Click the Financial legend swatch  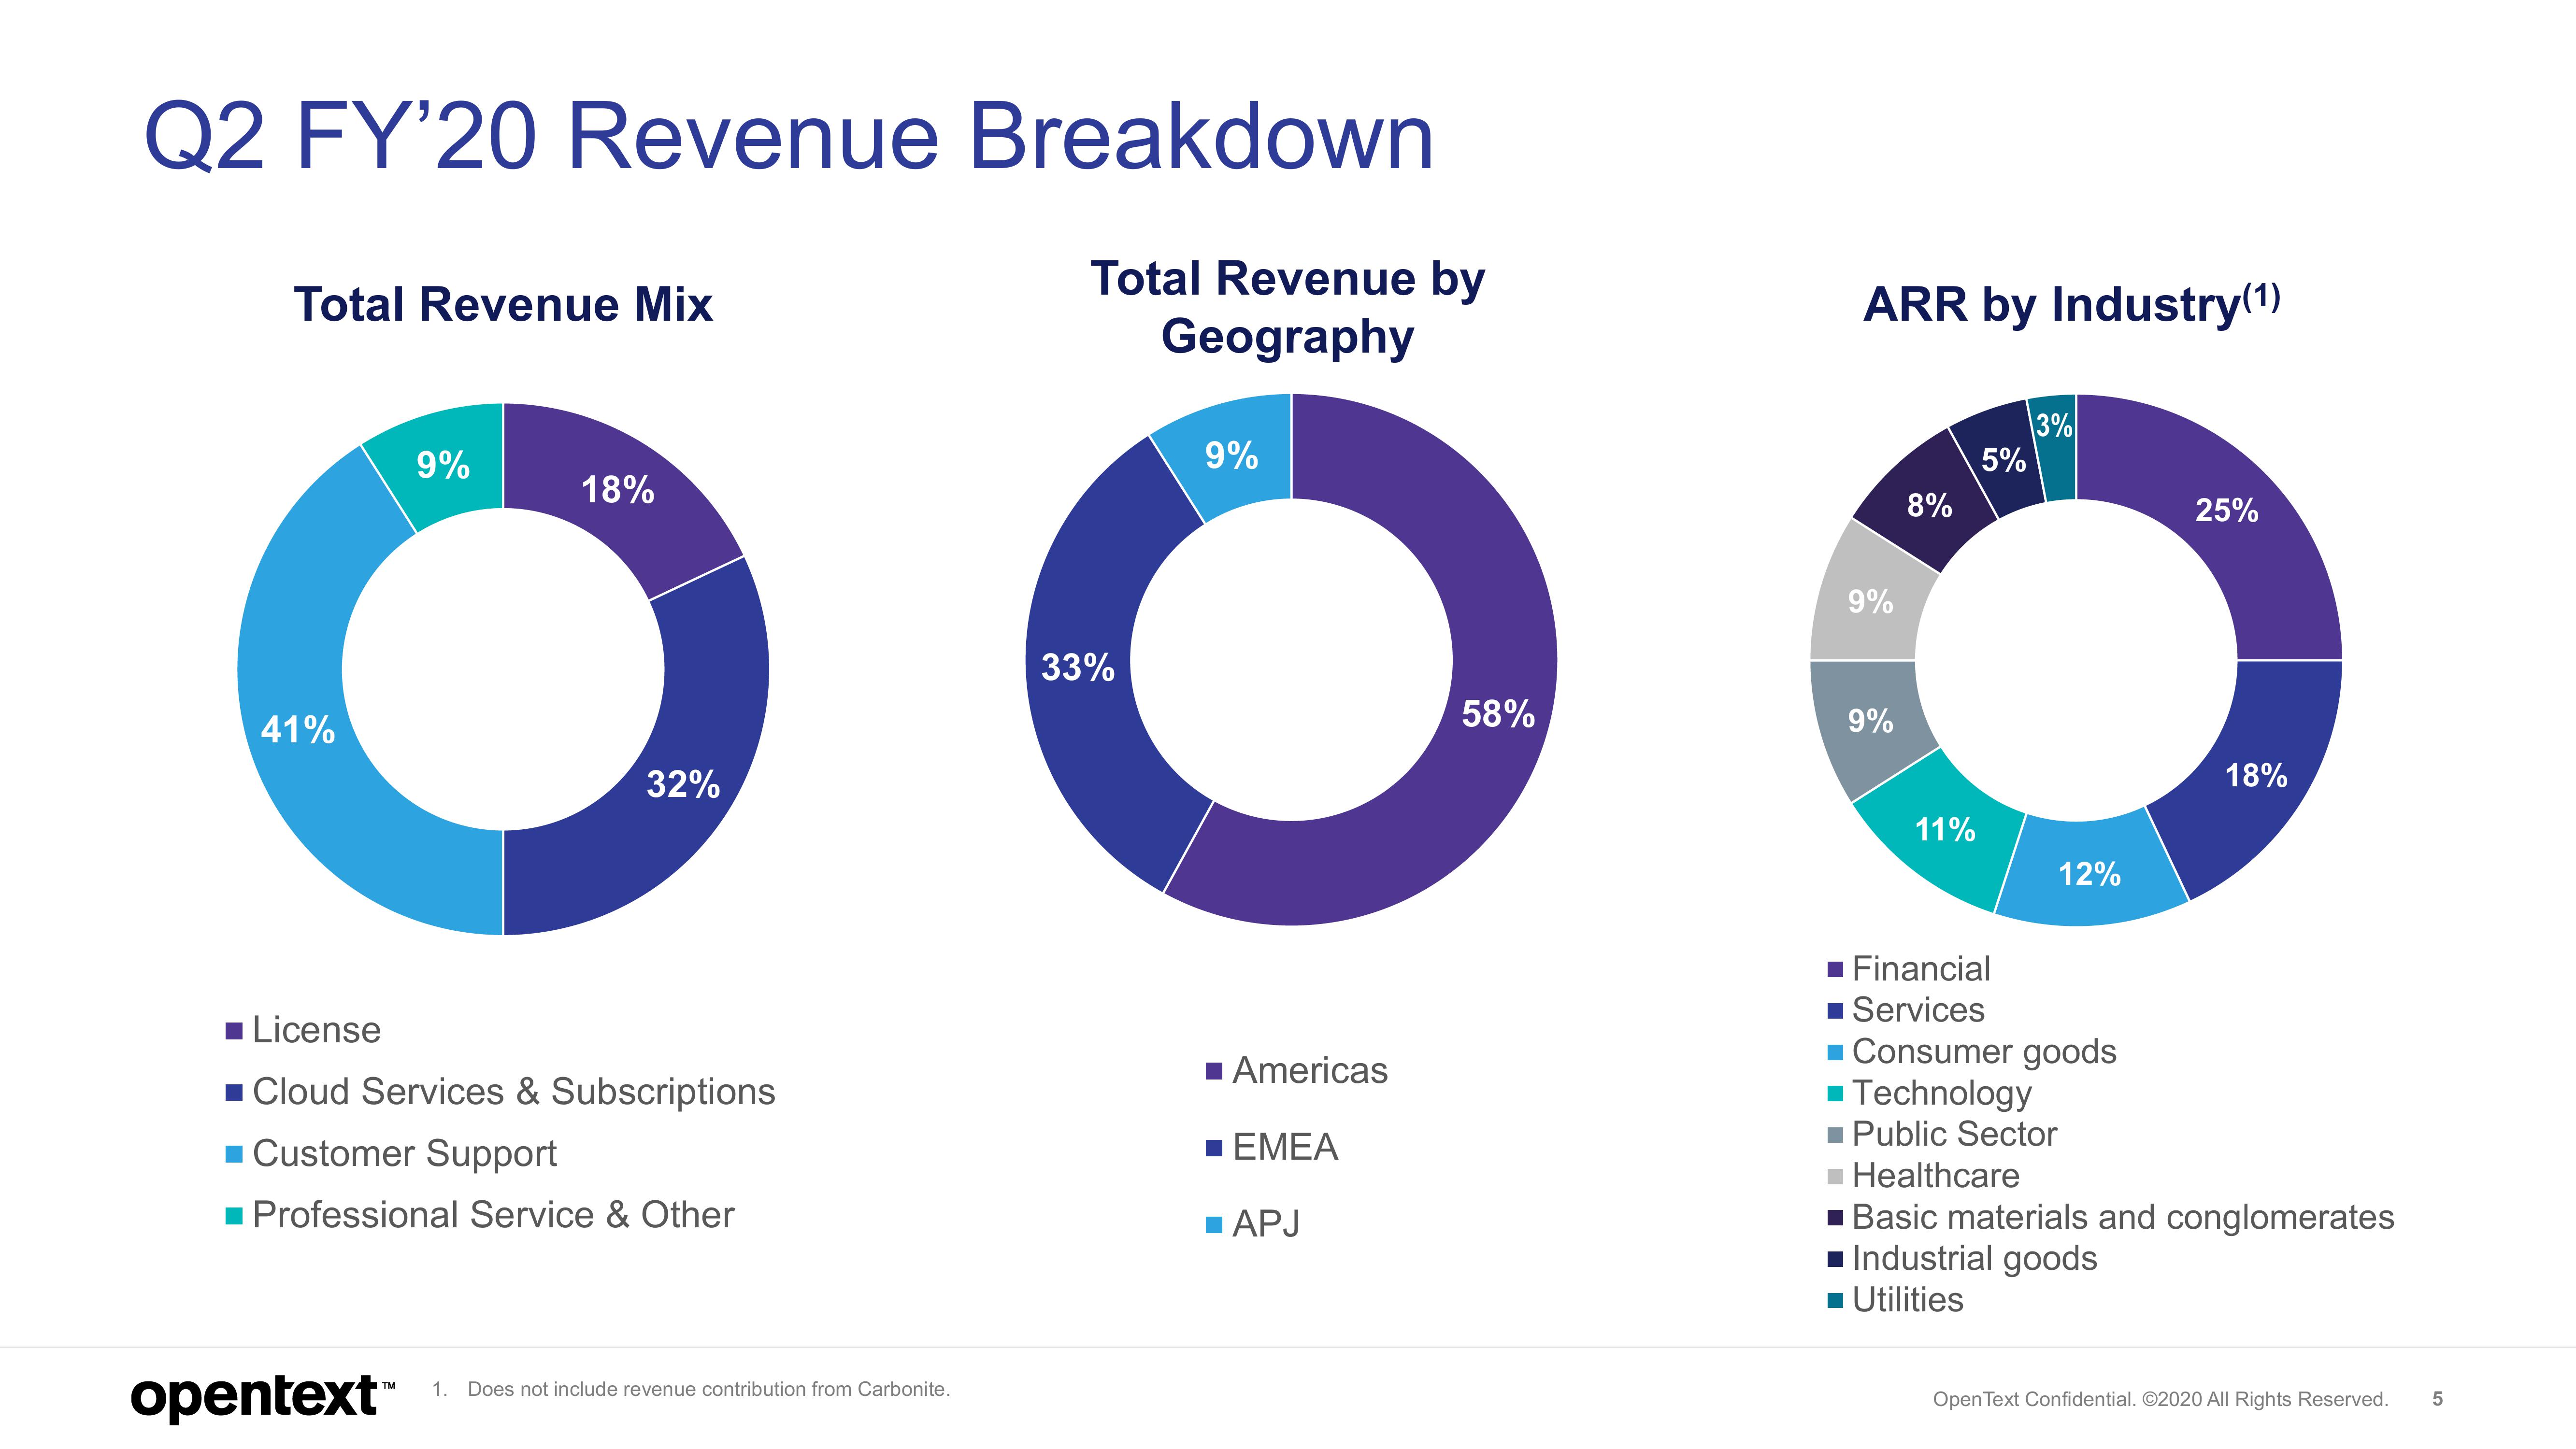[x=1835, y=969]
